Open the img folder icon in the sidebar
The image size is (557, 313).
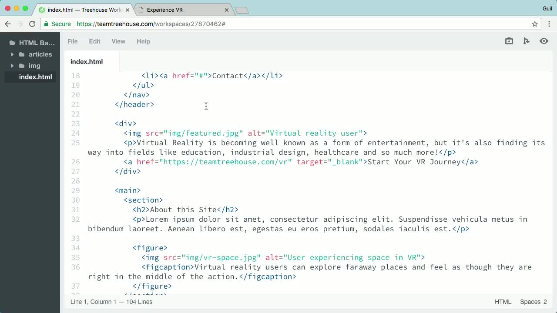click(x=22, y=66)
